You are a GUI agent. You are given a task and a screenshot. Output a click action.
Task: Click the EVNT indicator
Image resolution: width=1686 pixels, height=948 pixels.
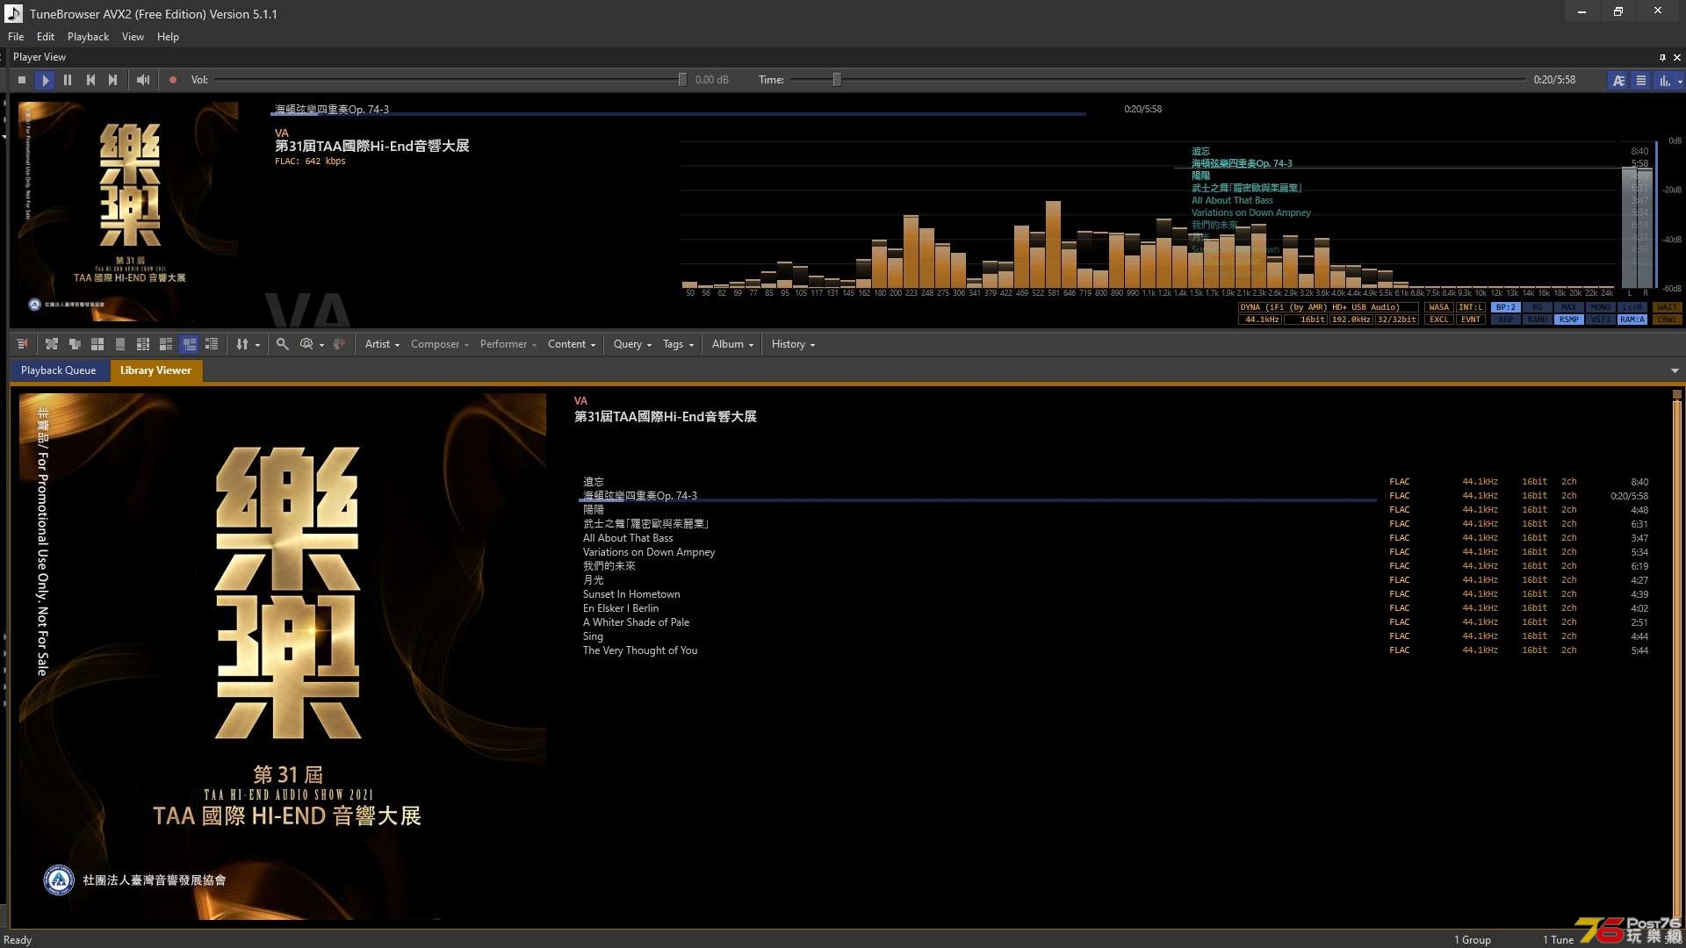[x=1471, y=320]
